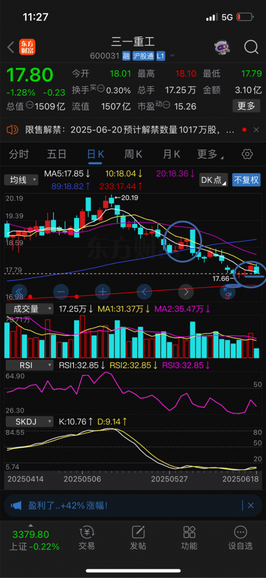Dismiss the announcement with the X
Image resolution: width=266 pixels, height=578 pixels.
(256, 130)
